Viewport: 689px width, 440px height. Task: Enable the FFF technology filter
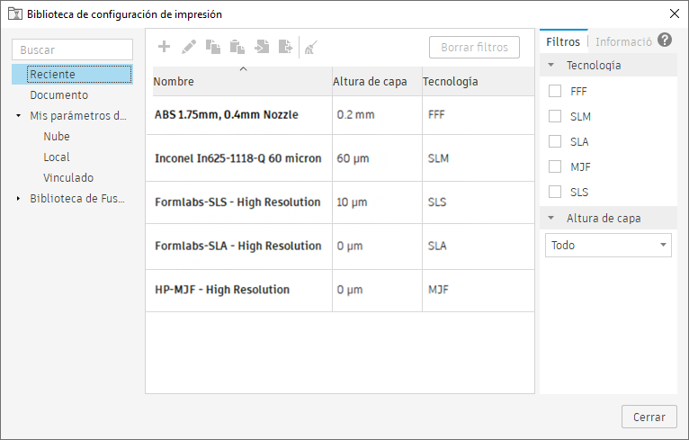pos(555,91)
